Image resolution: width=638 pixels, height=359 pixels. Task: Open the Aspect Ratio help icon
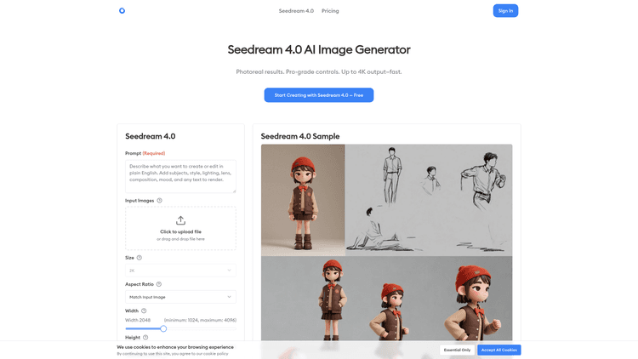(x=159, y=284)
